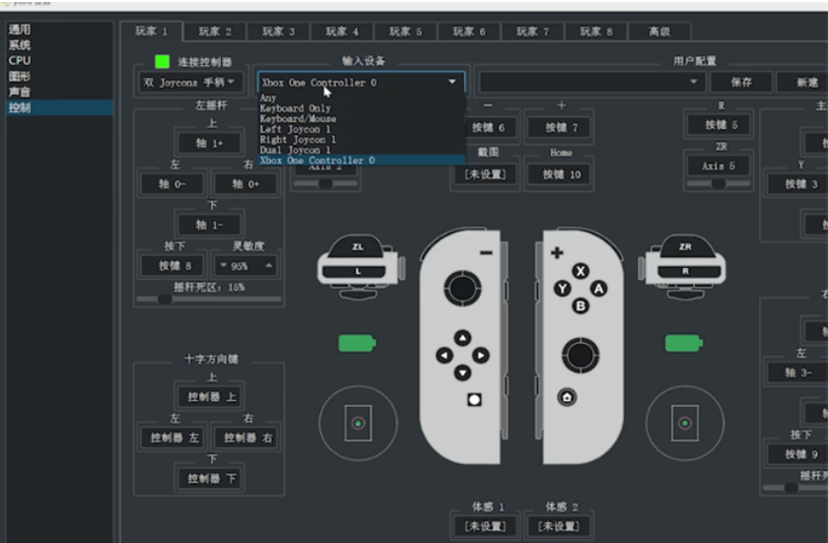828x543 pixels.
Task: Click the minus button on left Joycon
Action: (486, 252)
